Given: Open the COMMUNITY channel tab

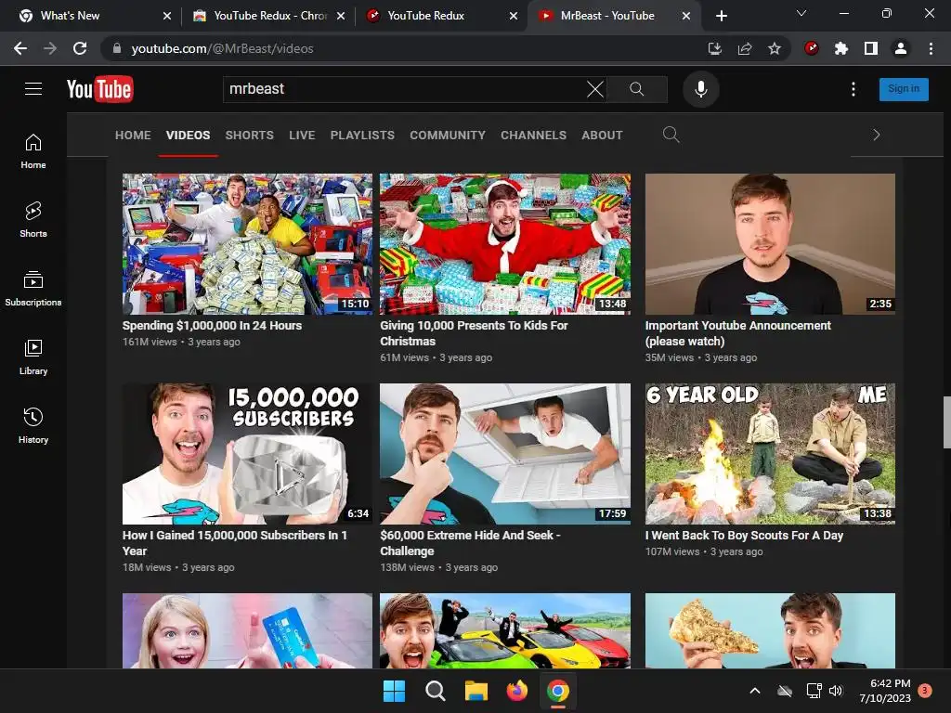Looking at the screenshot, I should click(448, 136).
